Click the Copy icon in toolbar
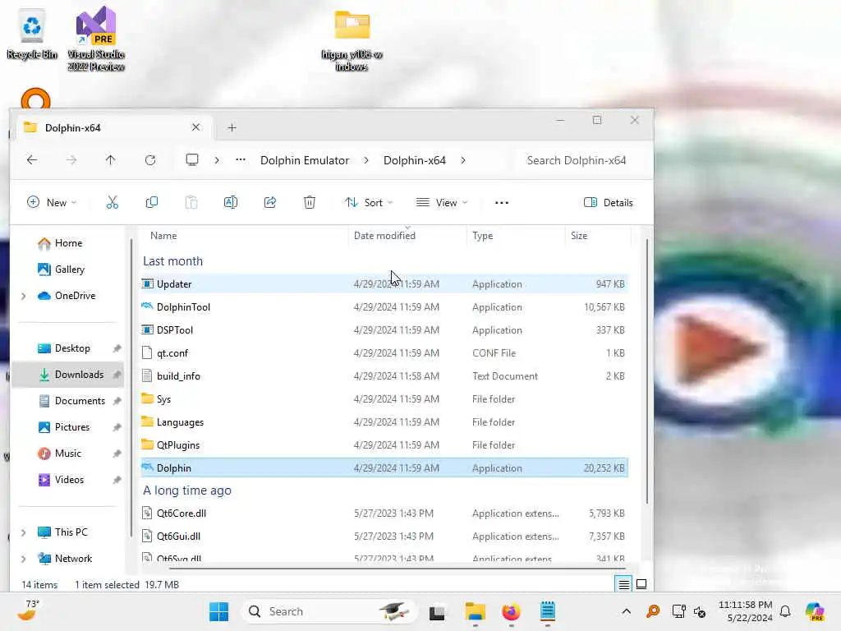 click(x=152, y=202)
